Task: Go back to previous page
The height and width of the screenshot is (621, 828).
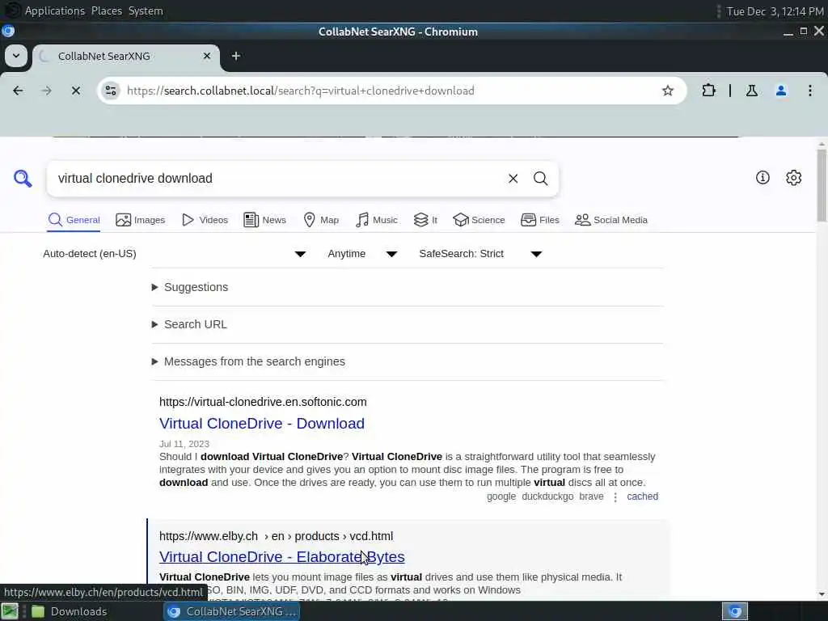Action: coord(18,91)
